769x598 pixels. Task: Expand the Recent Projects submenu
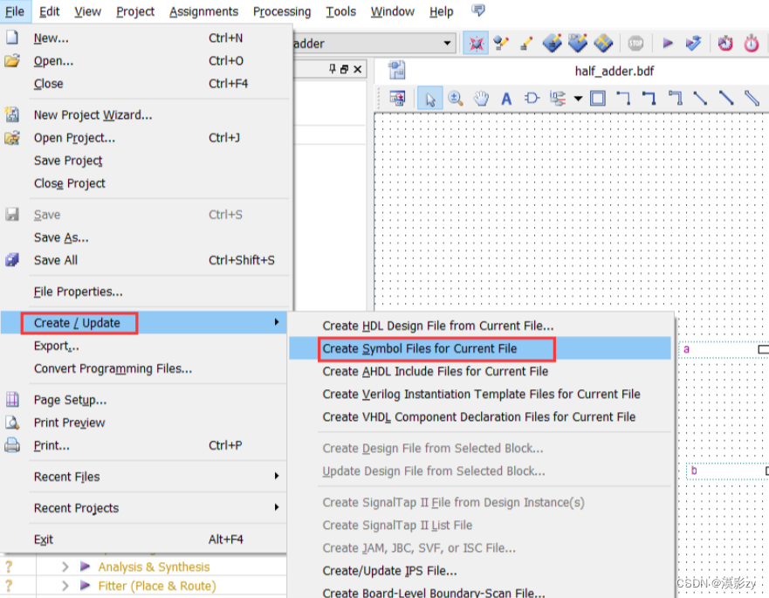(144, 508)
